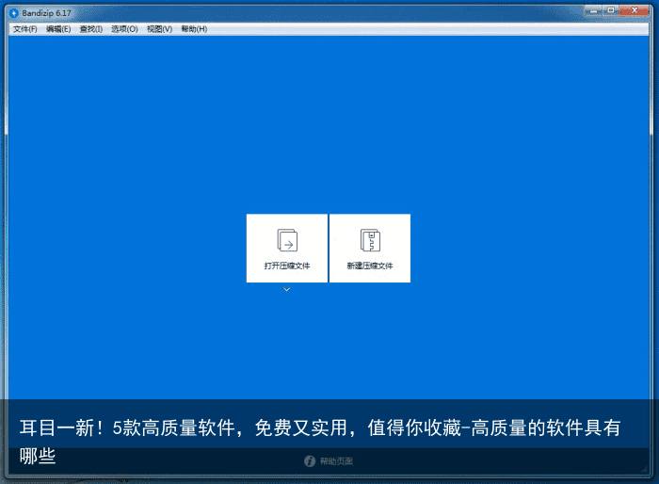Open the 查找(I) menu

[x=91, y=29]
